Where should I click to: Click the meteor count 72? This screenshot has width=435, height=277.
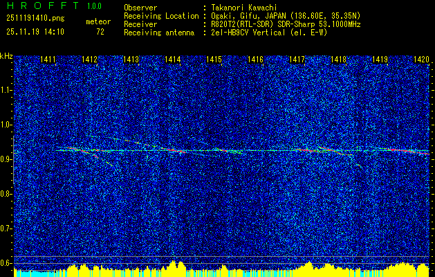tap(100, 32)
